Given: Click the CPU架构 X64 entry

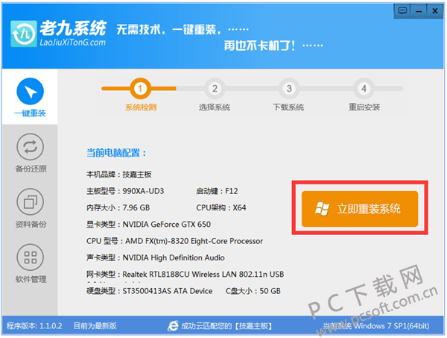Looking at the screenshot, I should (221, 207).
